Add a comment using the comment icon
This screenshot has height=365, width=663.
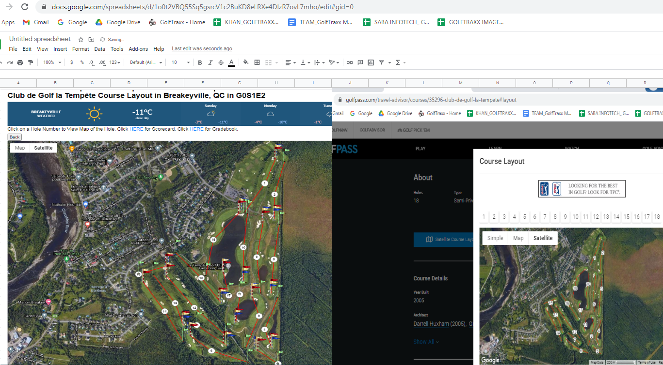(x=360, y=62)
